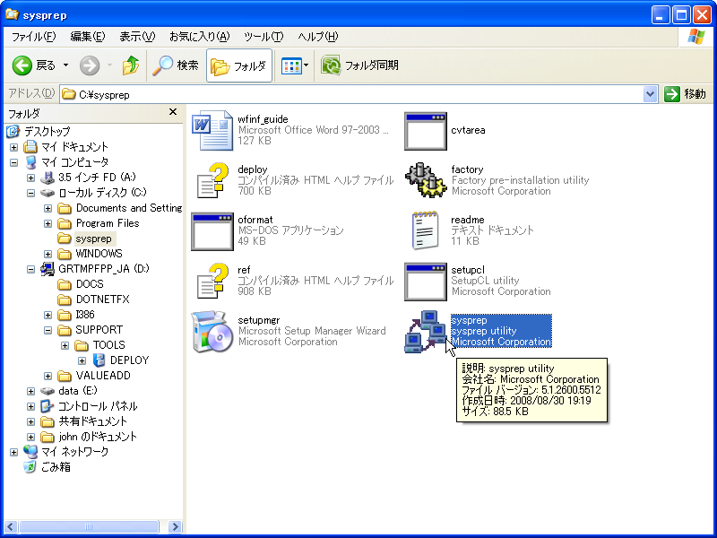Open the ヘルプ(H) menu

318,37
